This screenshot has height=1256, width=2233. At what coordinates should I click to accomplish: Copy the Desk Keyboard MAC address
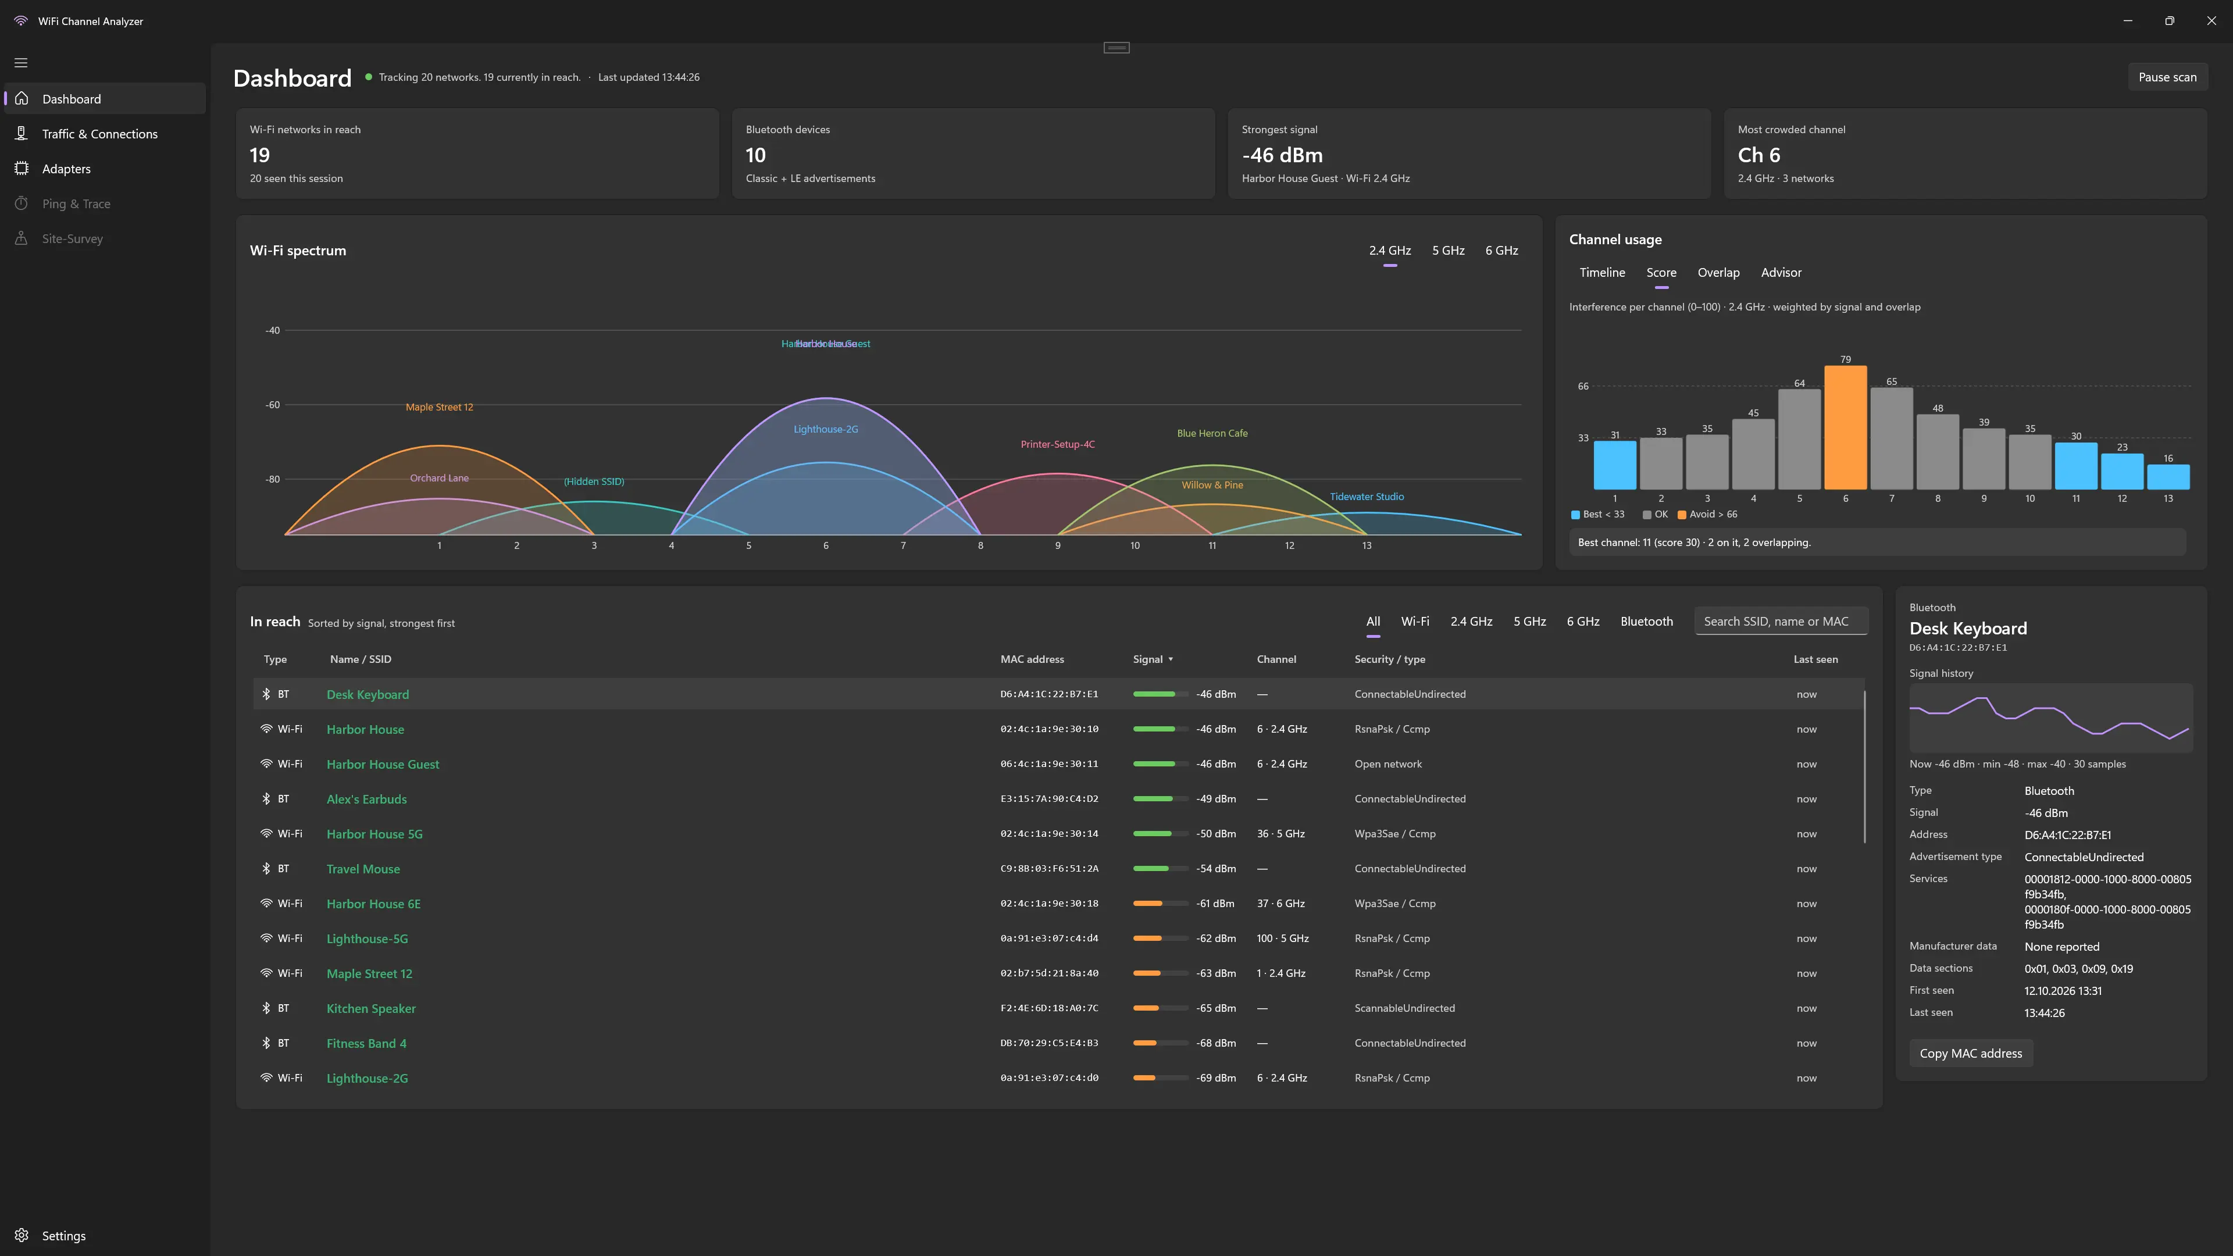pyautogui.click(x=1970, y=1053)
